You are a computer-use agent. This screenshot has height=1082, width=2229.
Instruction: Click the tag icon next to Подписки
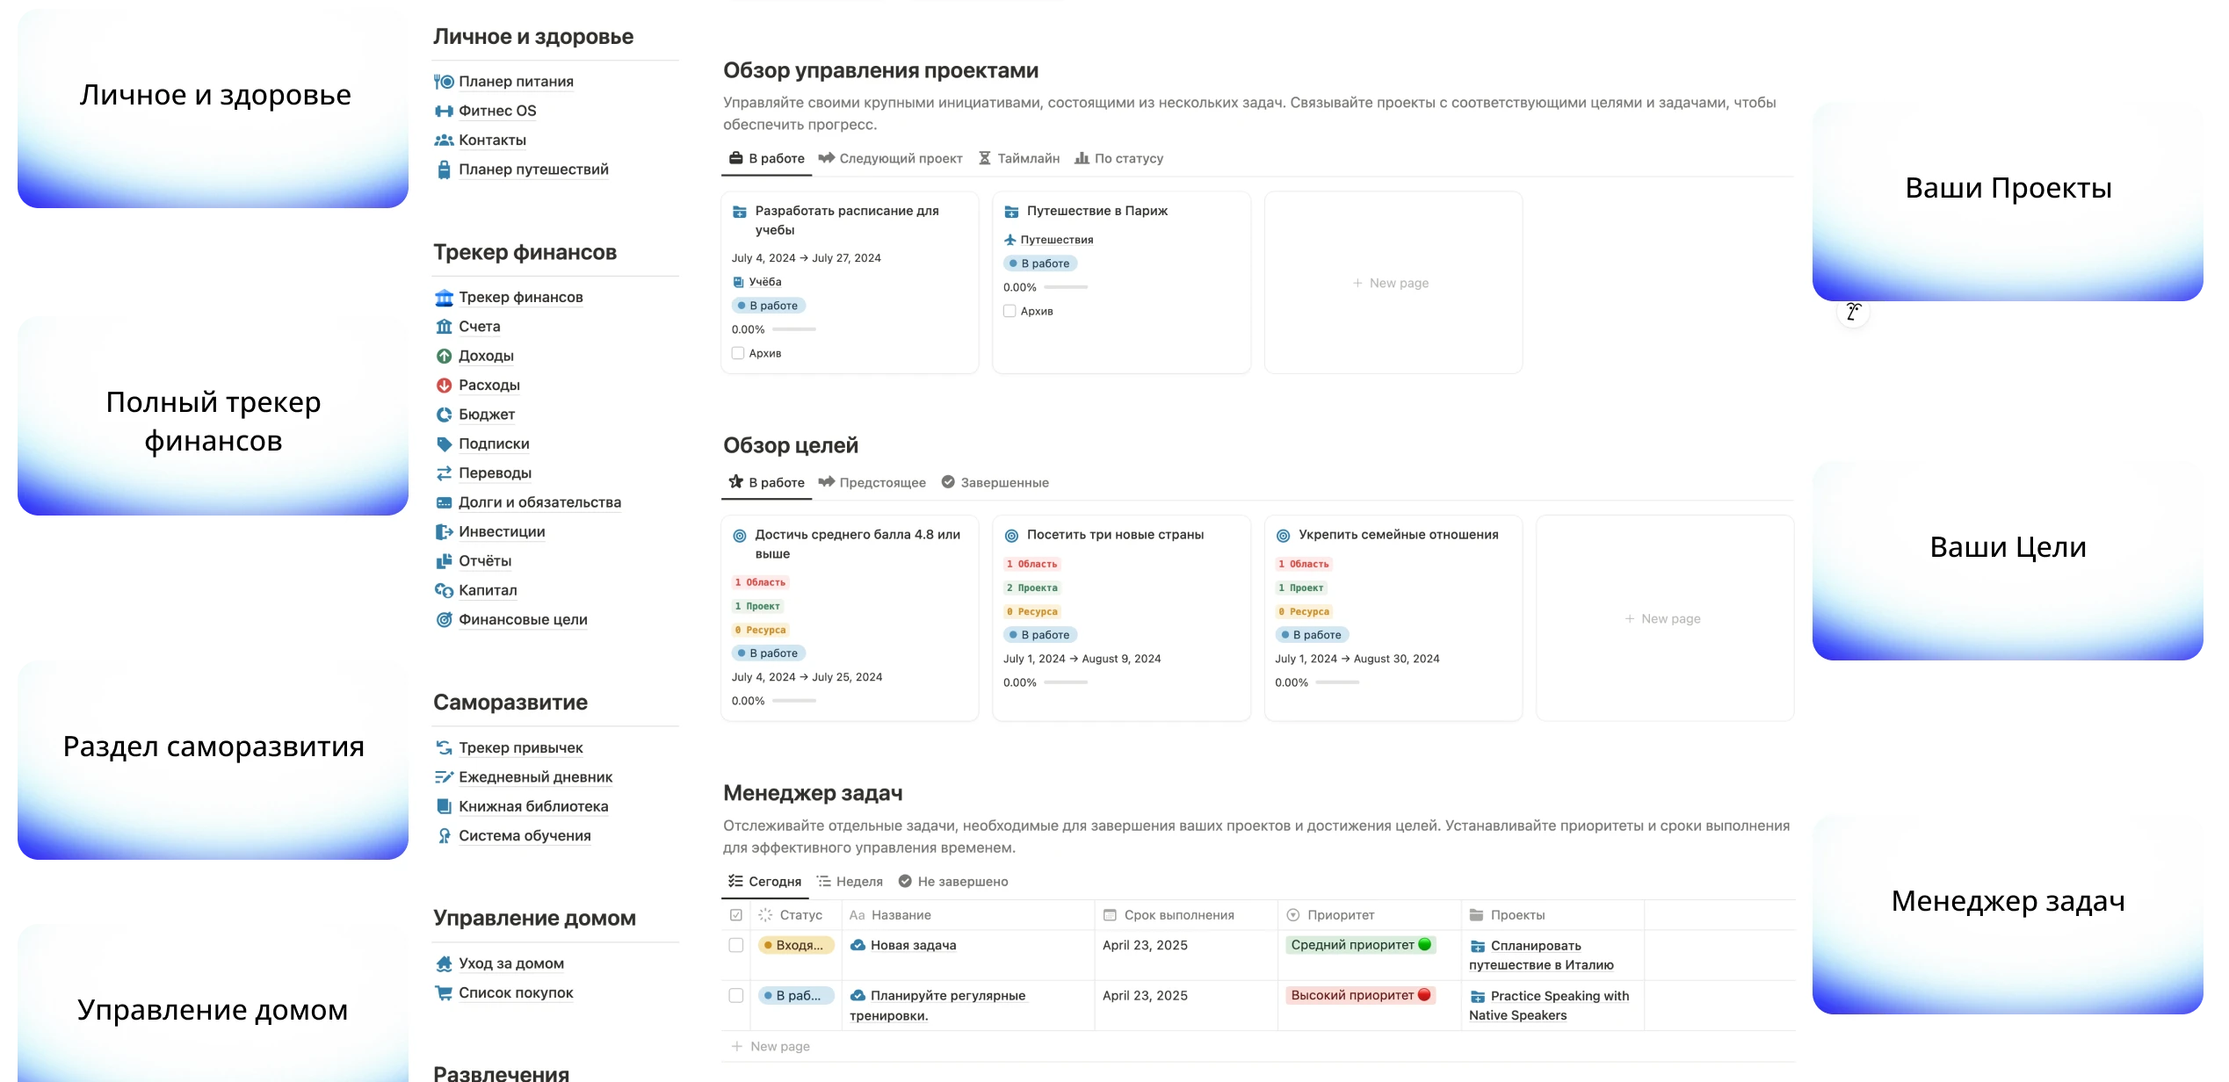[444, 444]
